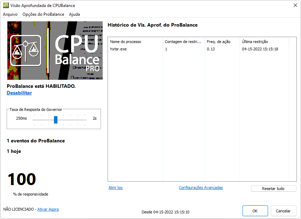This screenshot has width=301, height=219.
Task: Click the CPUBalance title bar app icon
Action: [6, 5]
